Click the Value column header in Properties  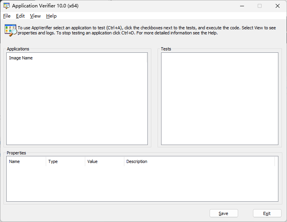(104, 161)
